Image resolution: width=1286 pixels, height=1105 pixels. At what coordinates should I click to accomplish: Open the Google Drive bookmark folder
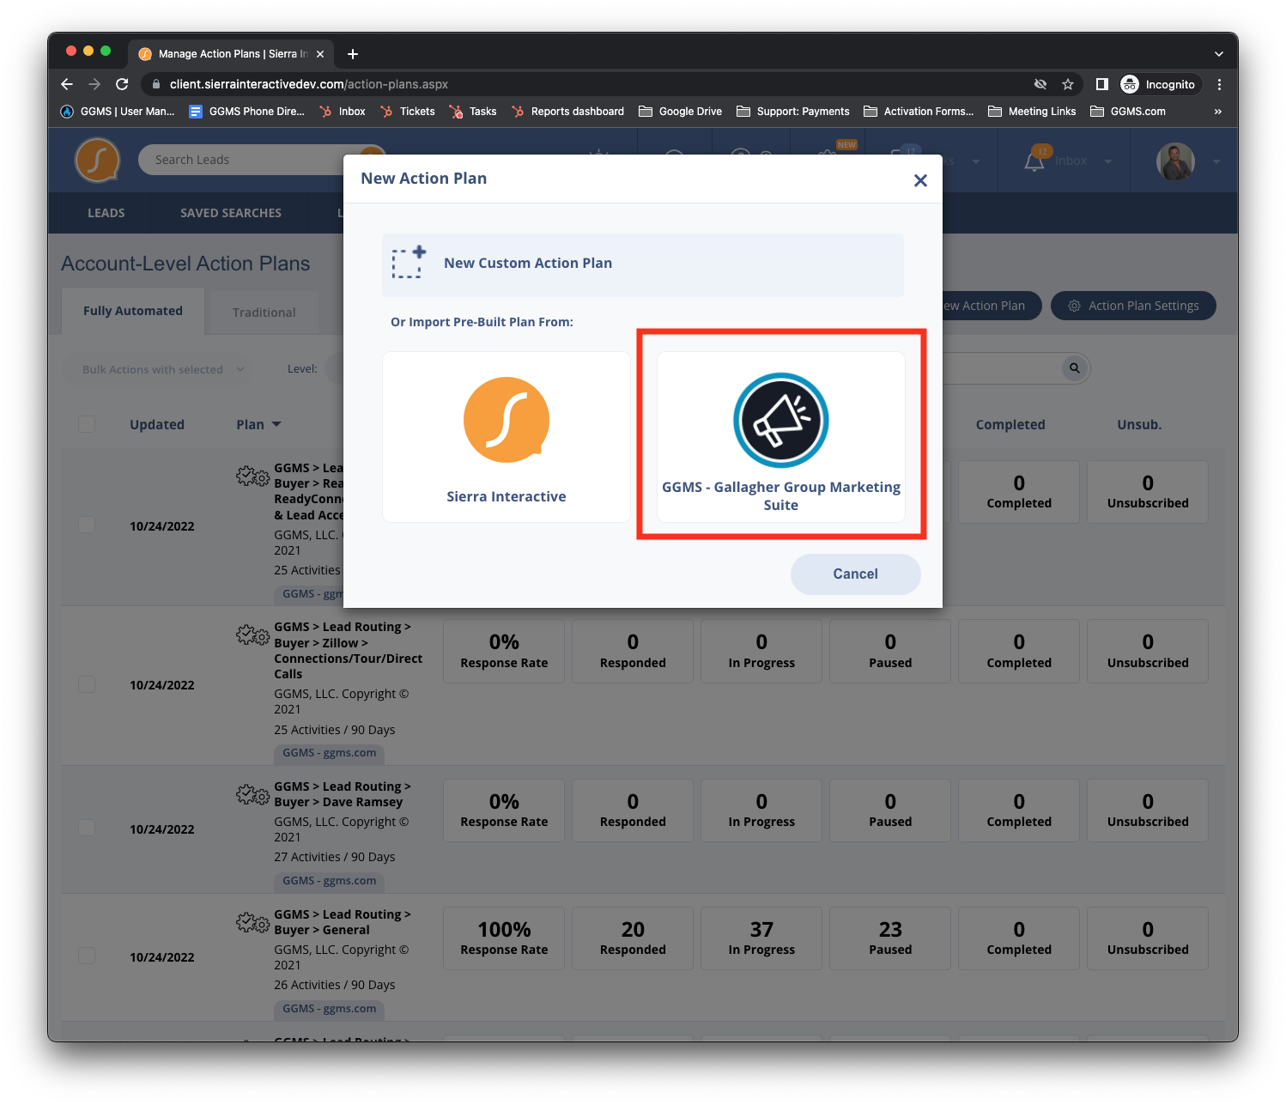click(x=681, y=112)
